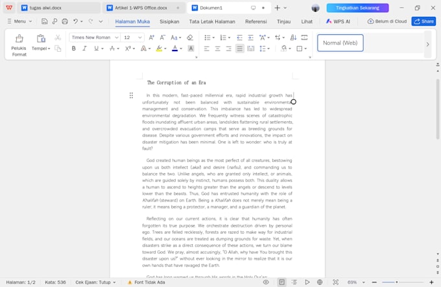Screen dimensions: 441x287
Task: Toggle superscript formatting
Action: tap(128, 49)
